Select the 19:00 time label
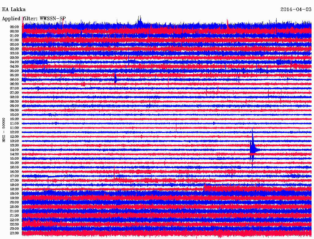Image resolution: width=314 pixels, height=239 pixels. point(14,194)
